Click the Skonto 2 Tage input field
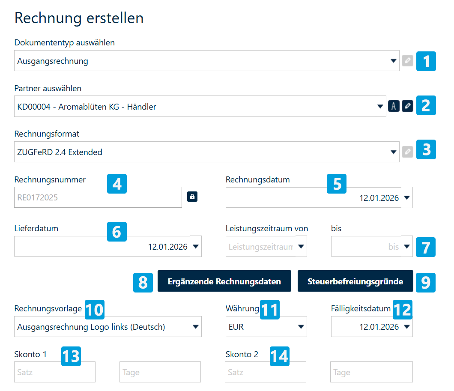This screenshot has width=454, height=391. 371,372
